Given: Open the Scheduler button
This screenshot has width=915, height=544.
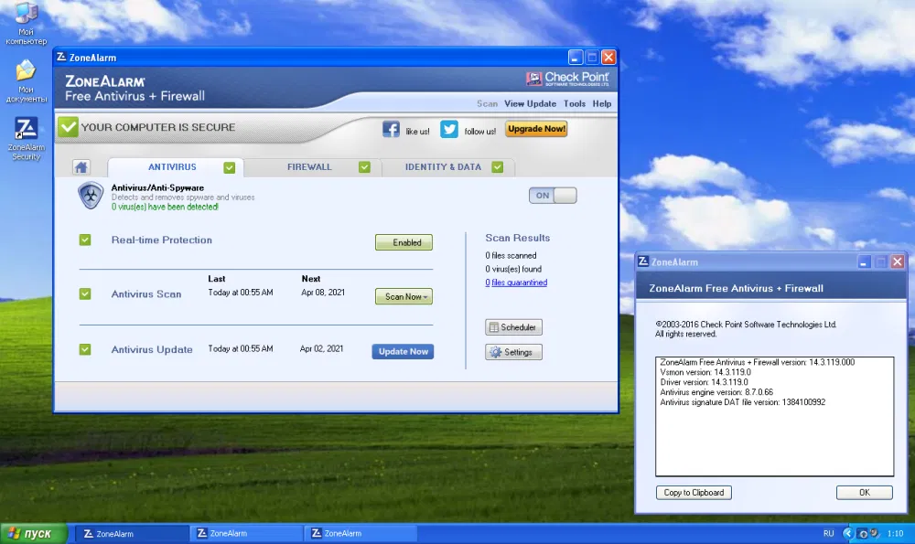Looking at the screenshot, I should coord(513,327).
